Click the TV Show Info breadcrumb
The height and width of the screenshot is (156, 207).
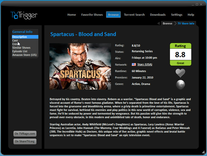[186, 23]
